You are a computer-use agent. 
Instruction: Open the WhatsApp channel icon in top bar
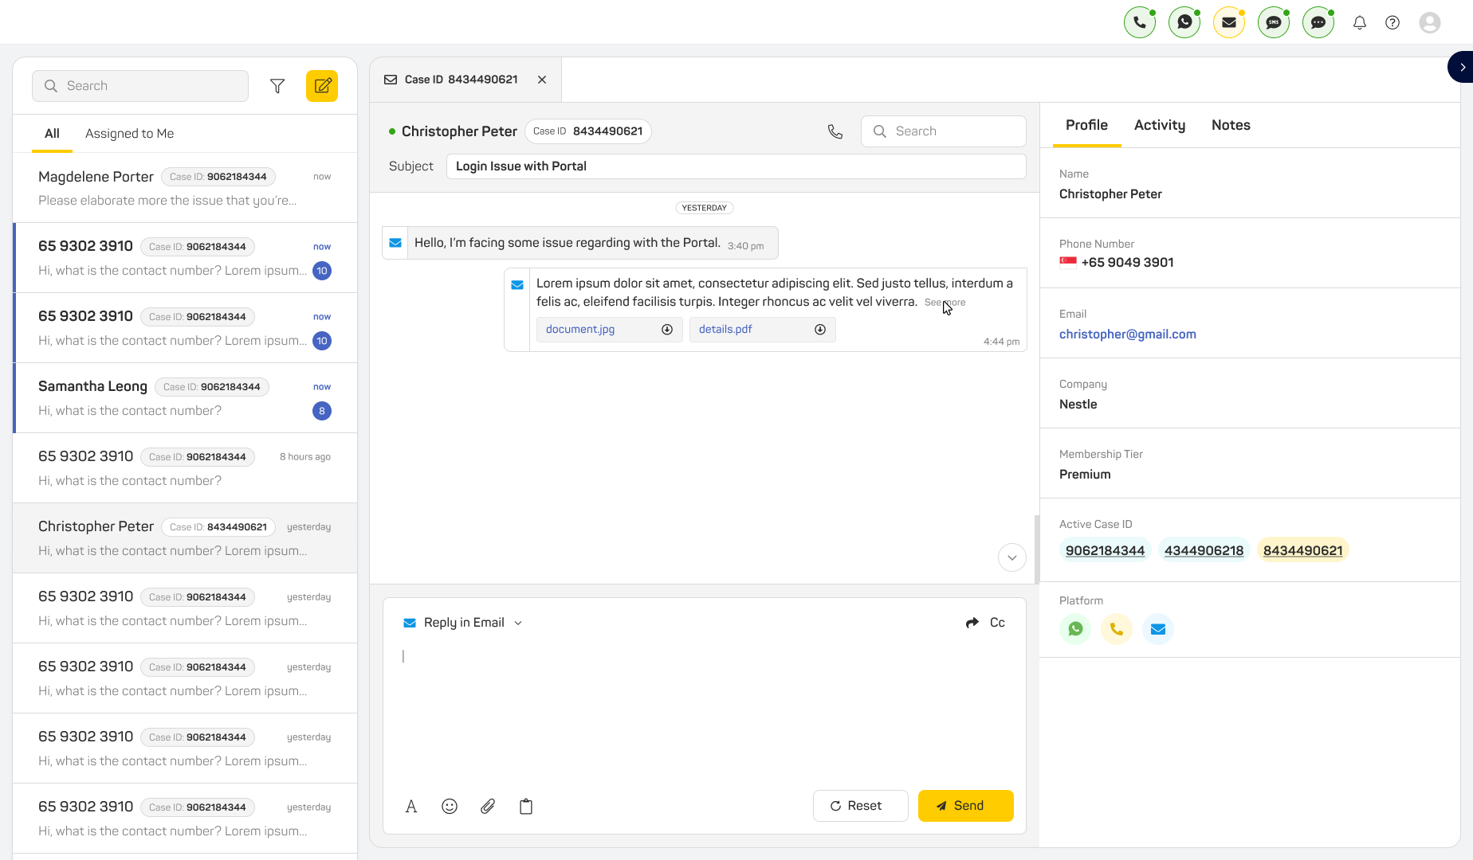[x=1184, y=23]
